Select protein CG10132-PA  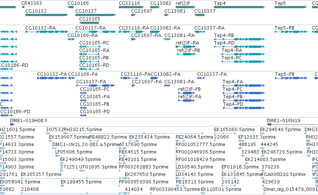click(x=52, y=74)
